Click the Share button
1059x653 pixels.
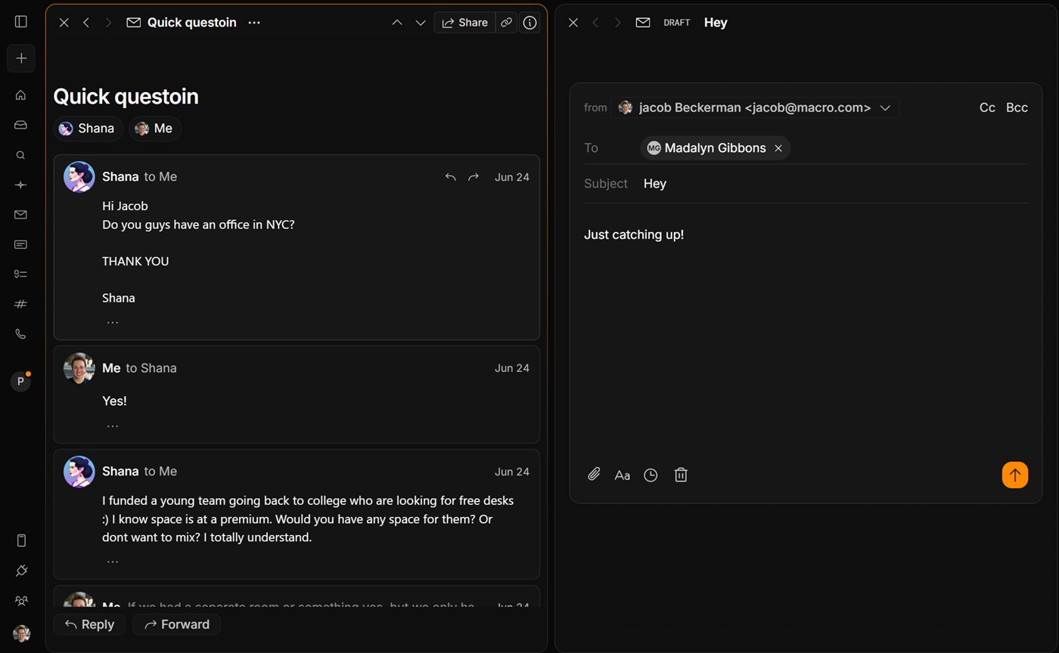[464, 23]
